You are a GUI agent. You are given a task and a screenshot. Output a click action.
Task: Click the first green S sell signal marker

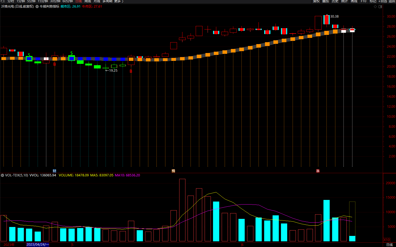pyautogui.click(x=29, y=55)
